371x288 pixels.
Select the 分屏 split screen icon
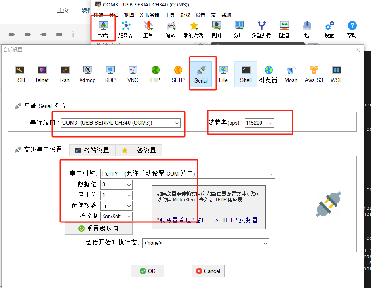tap(239, 29)
